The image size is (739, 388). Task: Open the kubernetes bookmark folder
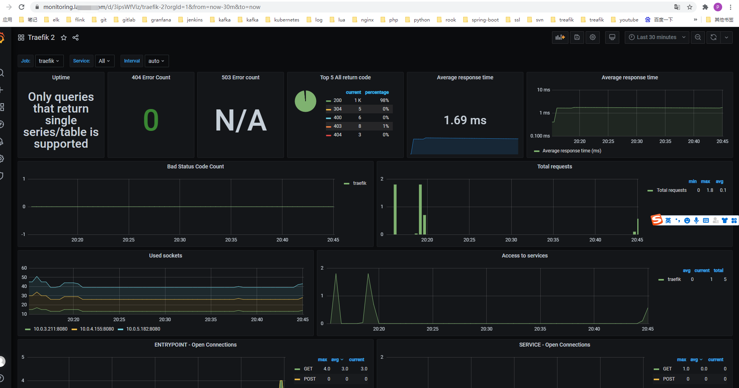point(282,20)
